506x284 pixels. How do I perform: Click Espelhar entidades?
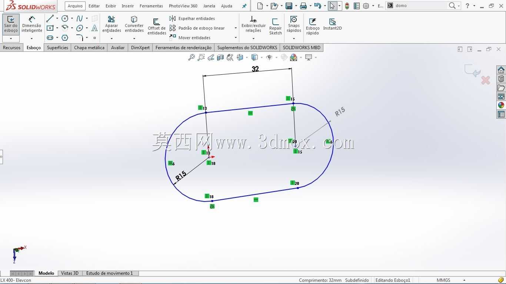(x=192, y=18)
